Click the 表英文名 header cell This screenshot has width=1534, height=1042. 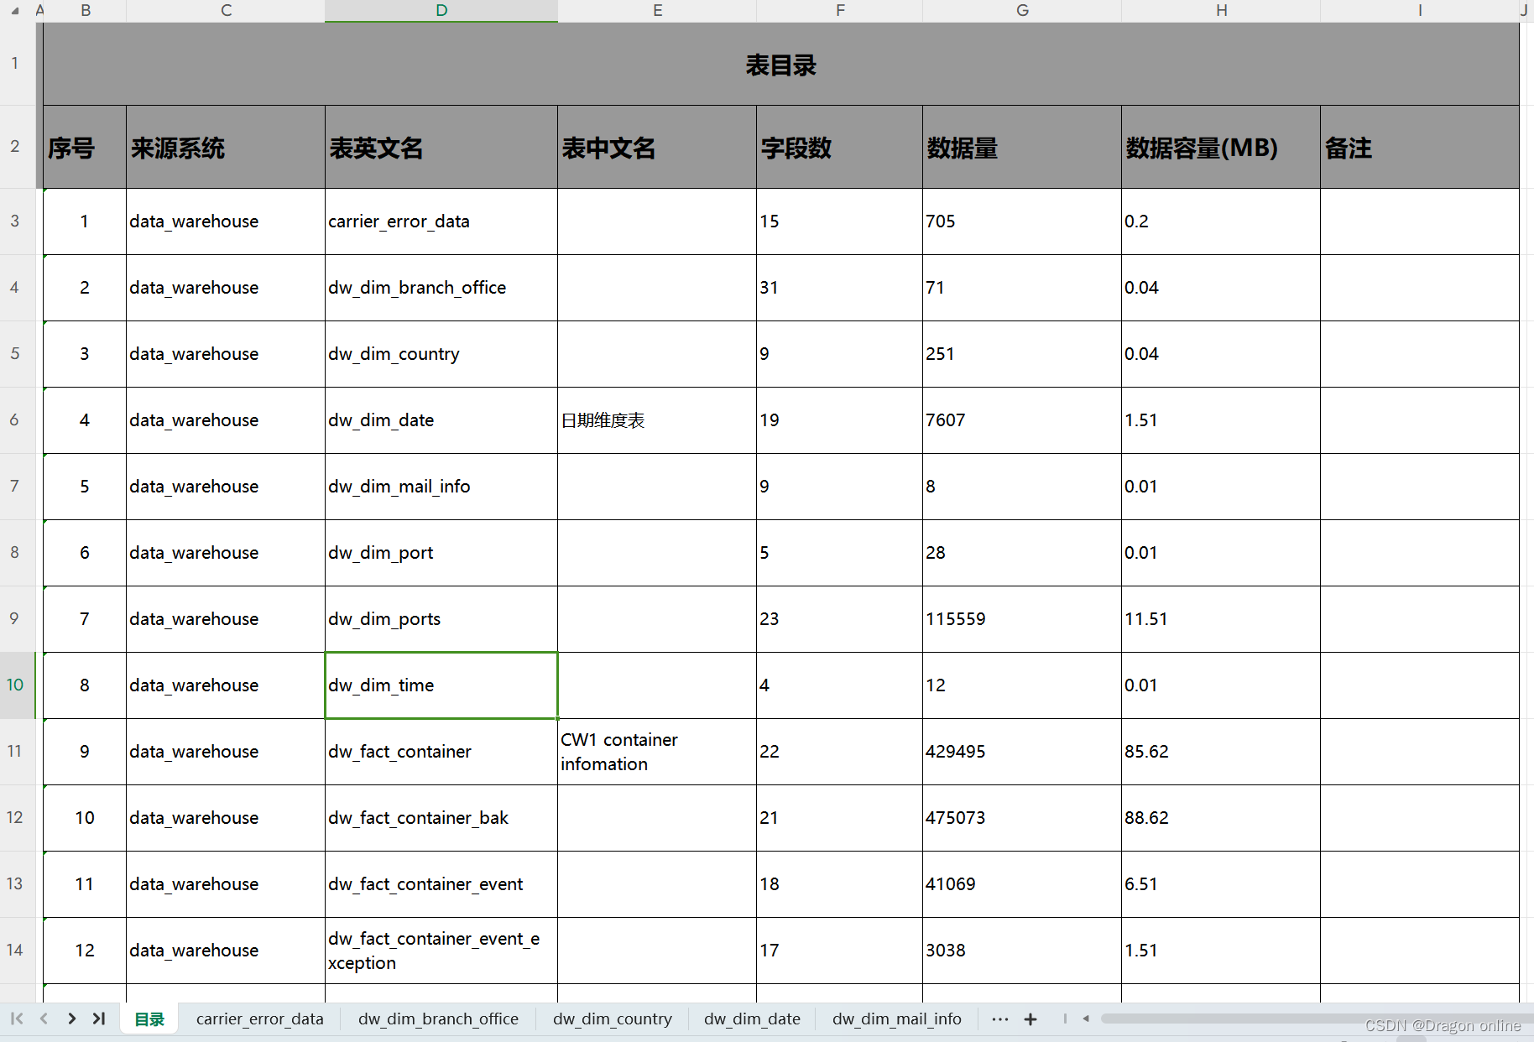(441, 147)
